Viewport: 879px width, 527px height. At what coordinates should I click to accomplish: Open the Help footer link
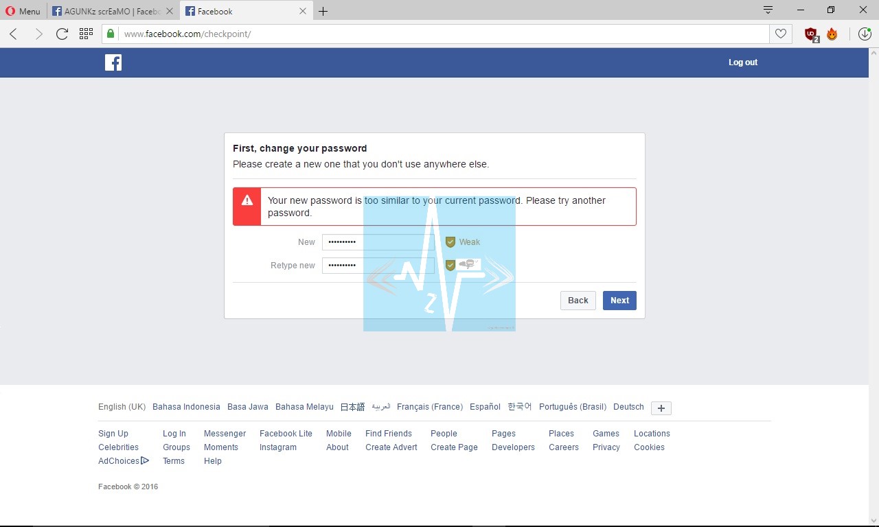(213, 461)
